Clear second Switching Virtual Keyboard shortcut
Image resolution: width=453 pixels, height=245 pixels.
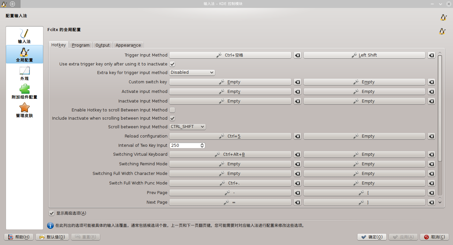pos(431,154)
